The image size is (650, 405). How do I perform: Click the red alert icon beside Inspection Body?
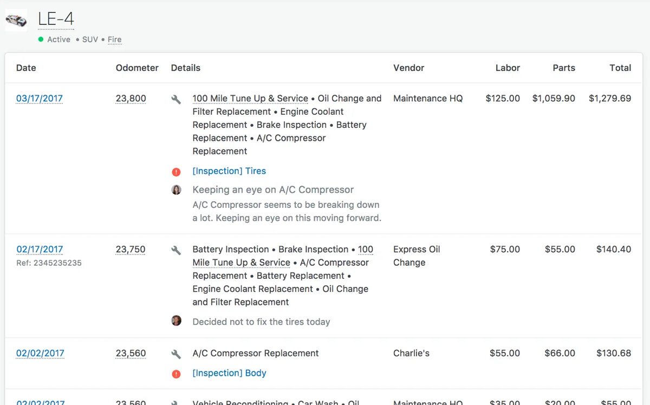click(176, 374)
